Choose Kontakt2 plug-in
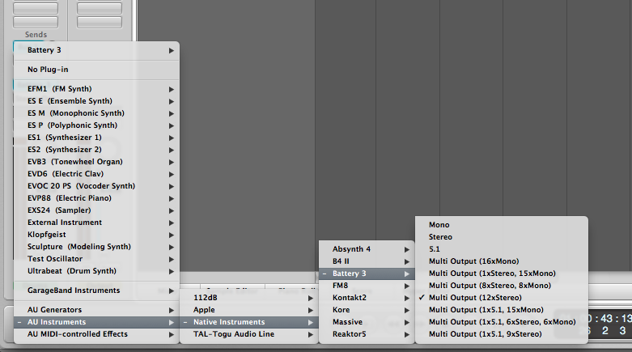Image resolution: width=632 pixels, height=352 pixels. pyautogui.click(x=367, y=298)
